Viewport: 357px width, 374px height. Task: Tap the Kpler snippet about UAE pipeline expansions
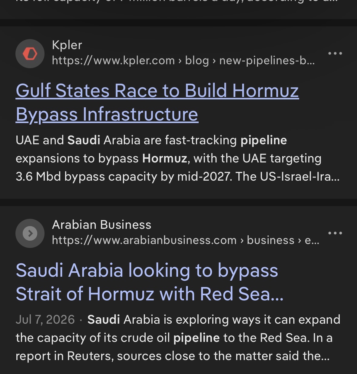point(178,158)
